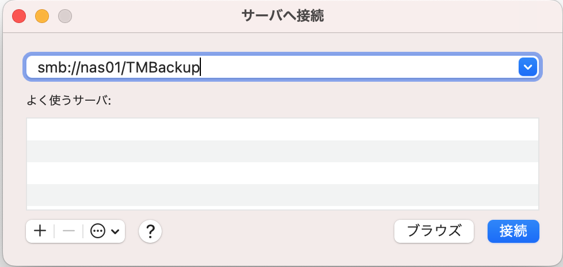Select the fourth row of the favorite servers list
Image resolution: width=563 pixels, height=267 pixels.
click(282, 194)
